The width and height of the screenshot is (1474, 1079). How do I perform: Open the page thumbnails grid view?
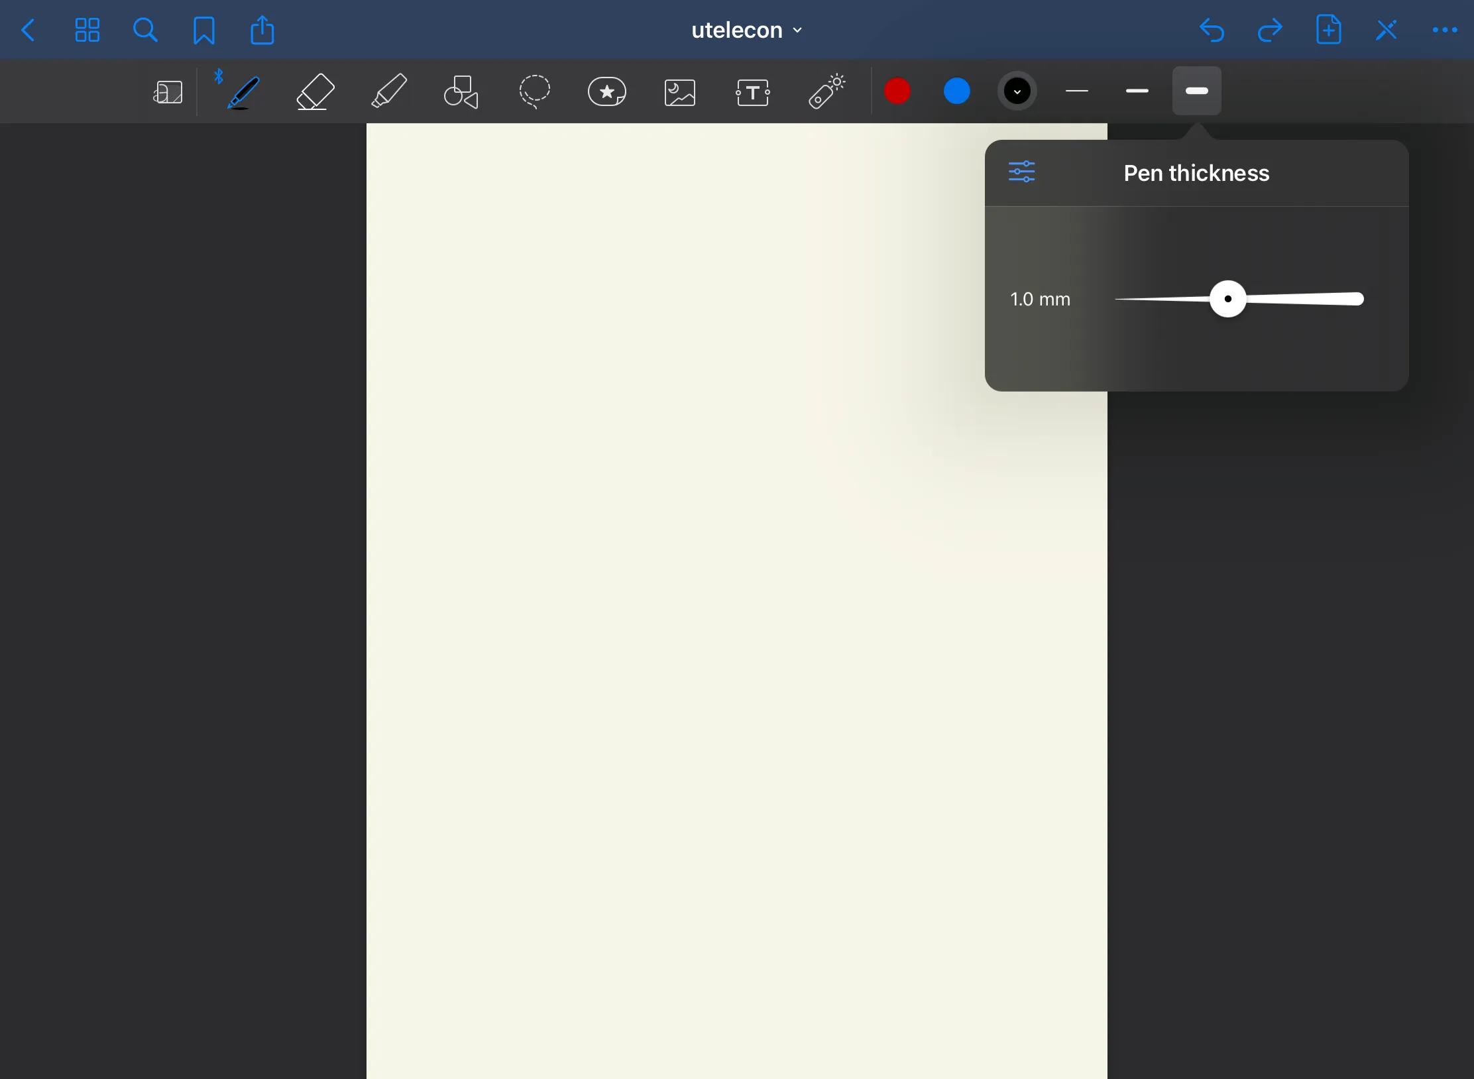pos(87,30)
